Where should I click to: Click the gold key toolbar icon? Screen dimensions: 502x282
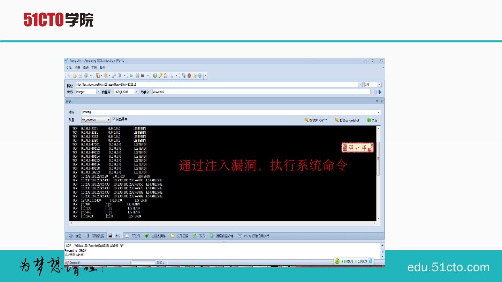pos(160,76)
